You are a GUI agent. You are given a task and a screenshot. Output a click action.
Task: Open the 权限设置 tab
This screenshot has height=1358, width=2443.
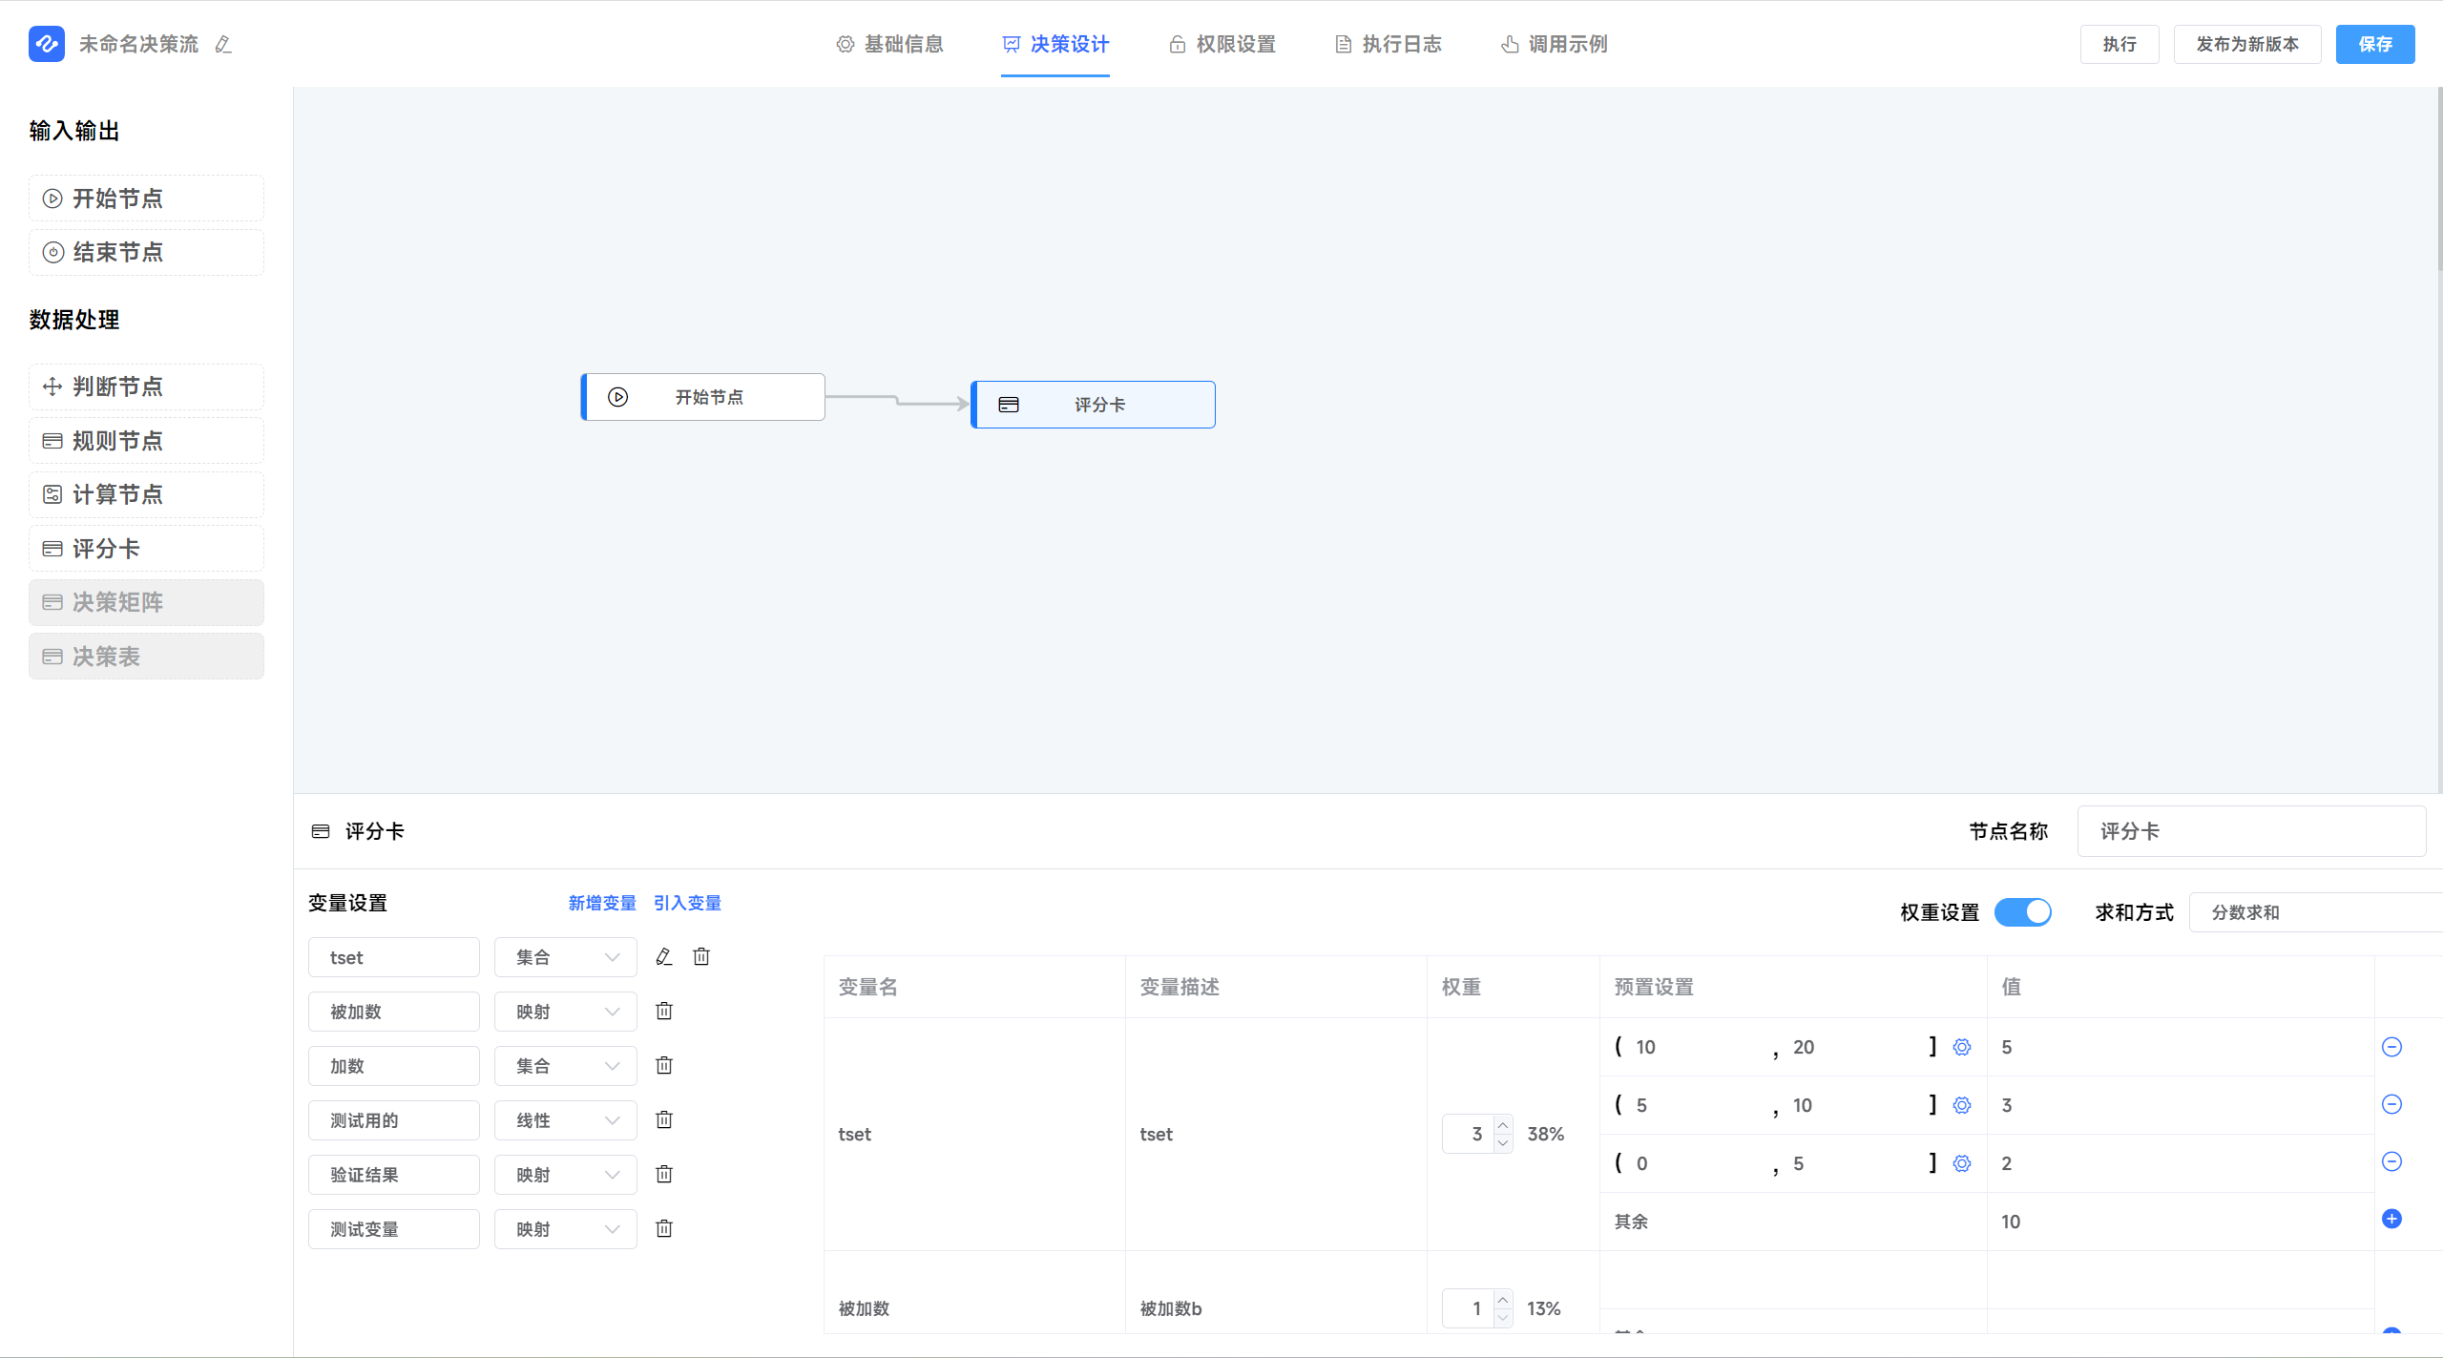[x=1222, y=44]
